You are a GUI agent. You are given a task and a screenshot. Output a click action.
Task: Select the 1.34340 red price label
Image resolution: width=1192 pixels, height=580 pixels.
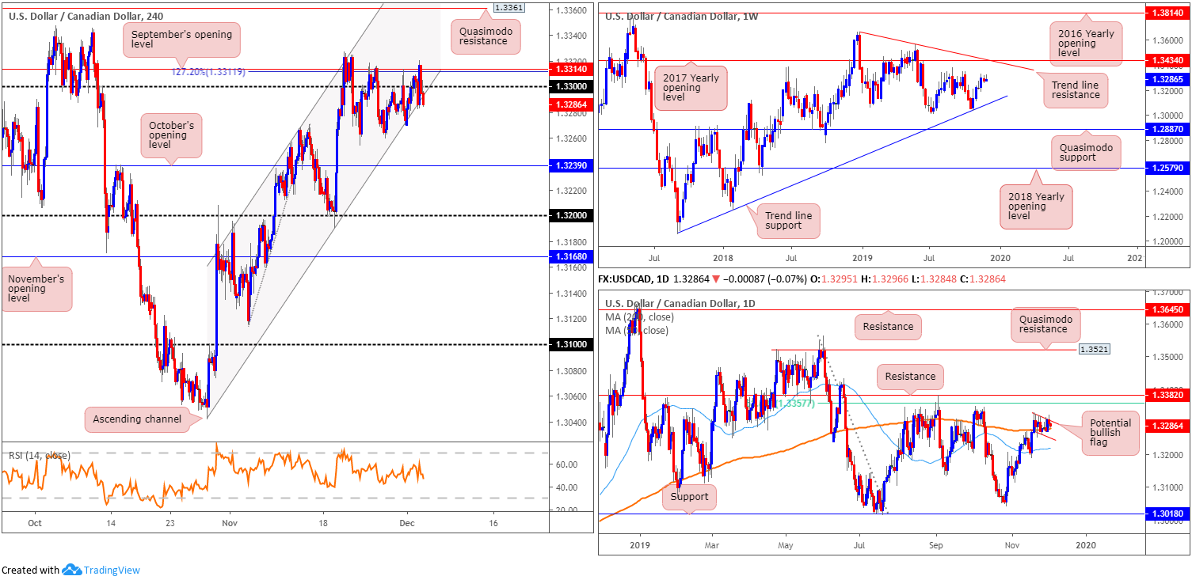pos(1167,60)
